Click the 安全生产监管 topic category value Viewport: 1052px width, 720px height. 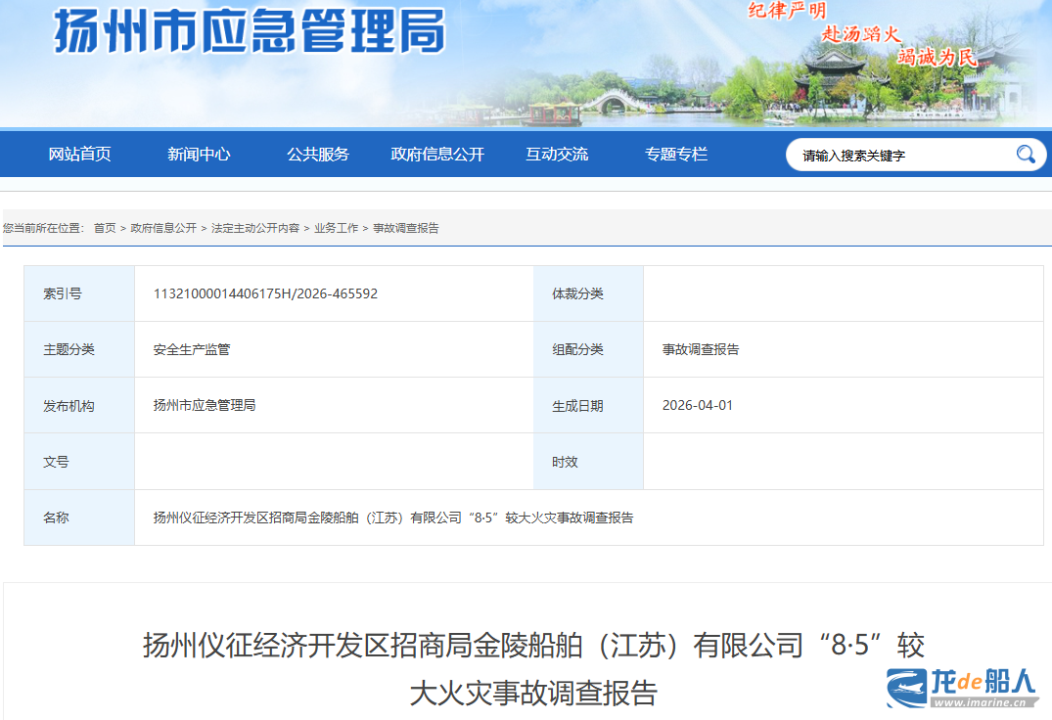[x=192, y=349]
